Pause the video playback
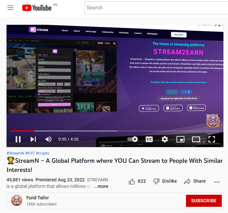Image resolution: width=228 pixels, height=213 pixels. 18,139
